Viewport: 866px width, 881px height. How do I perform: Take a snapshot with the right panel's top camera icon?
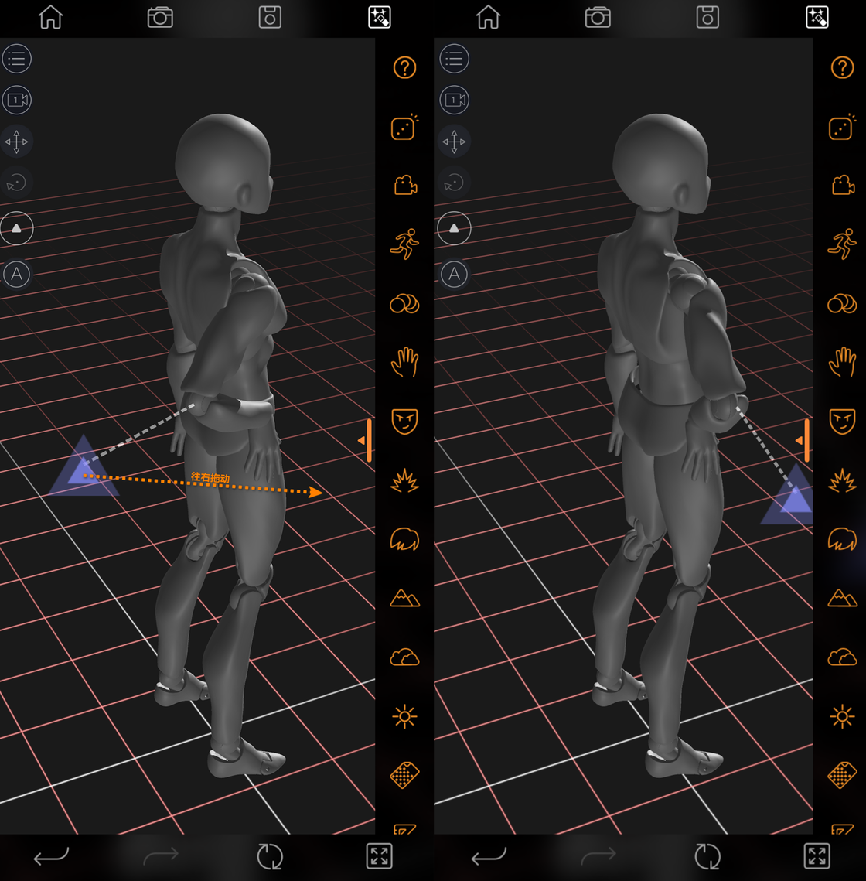pyautogui.click(x=598, y=17)
